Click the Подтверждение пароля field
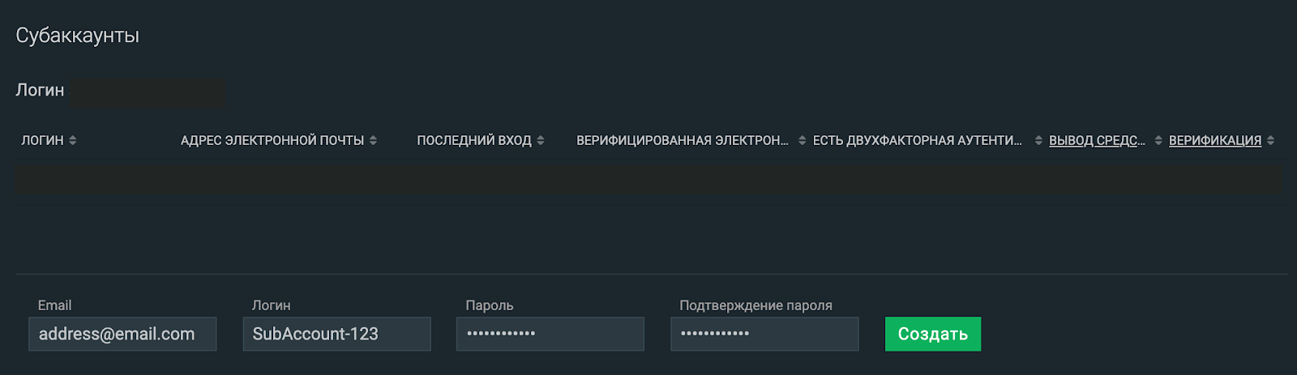Screen dimensions: 1297x375 click(764, 334)
